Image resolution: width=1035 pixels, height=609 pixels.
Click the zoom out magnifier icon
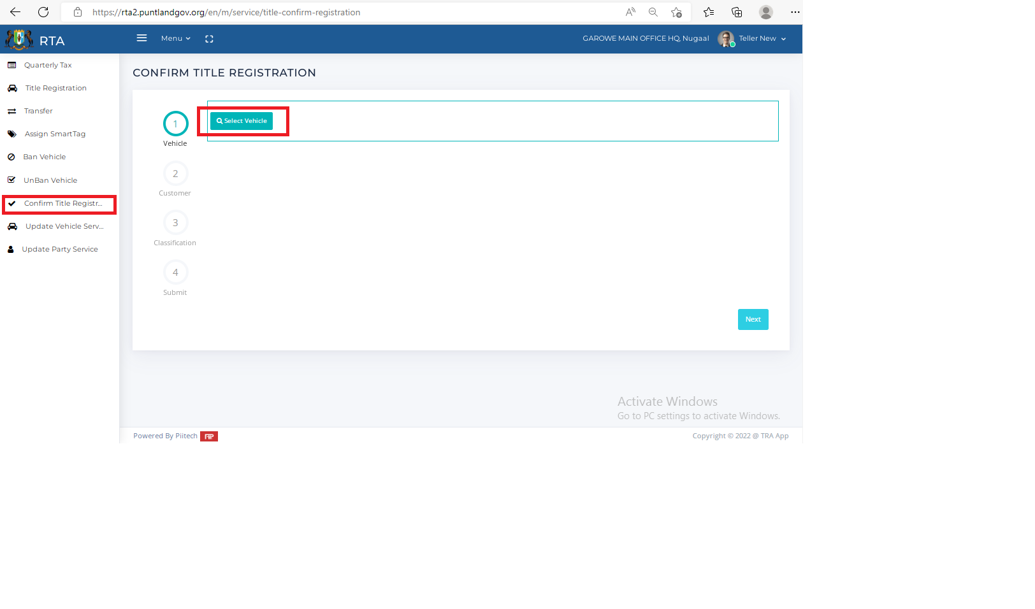[x=653, y=12]
